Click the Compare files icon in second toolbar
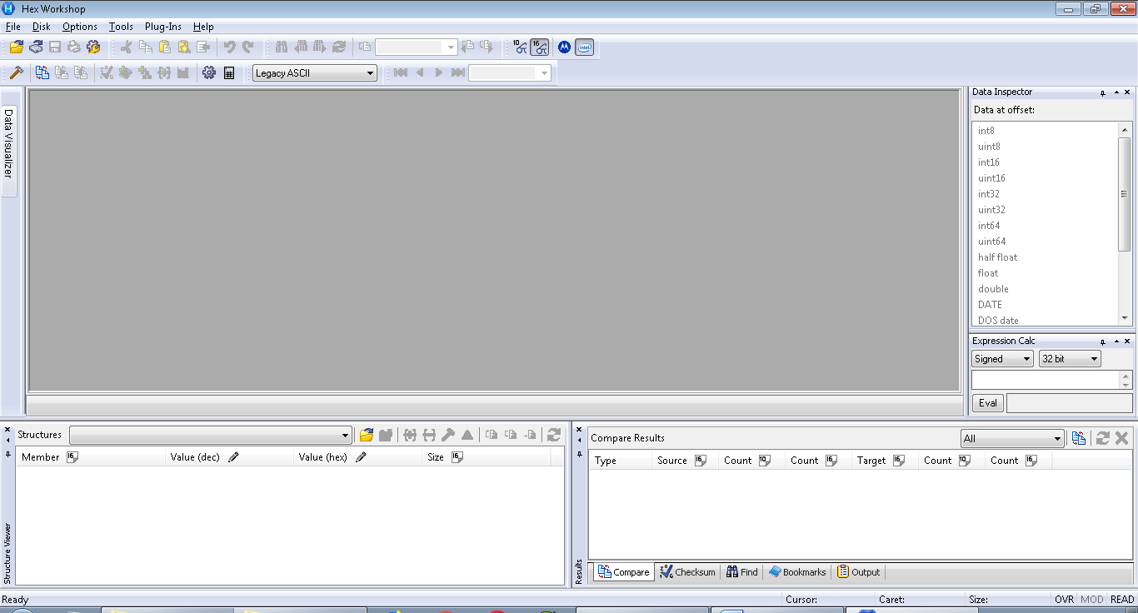The width and height of the screenshot is (1138, 613). click(42, 72)
